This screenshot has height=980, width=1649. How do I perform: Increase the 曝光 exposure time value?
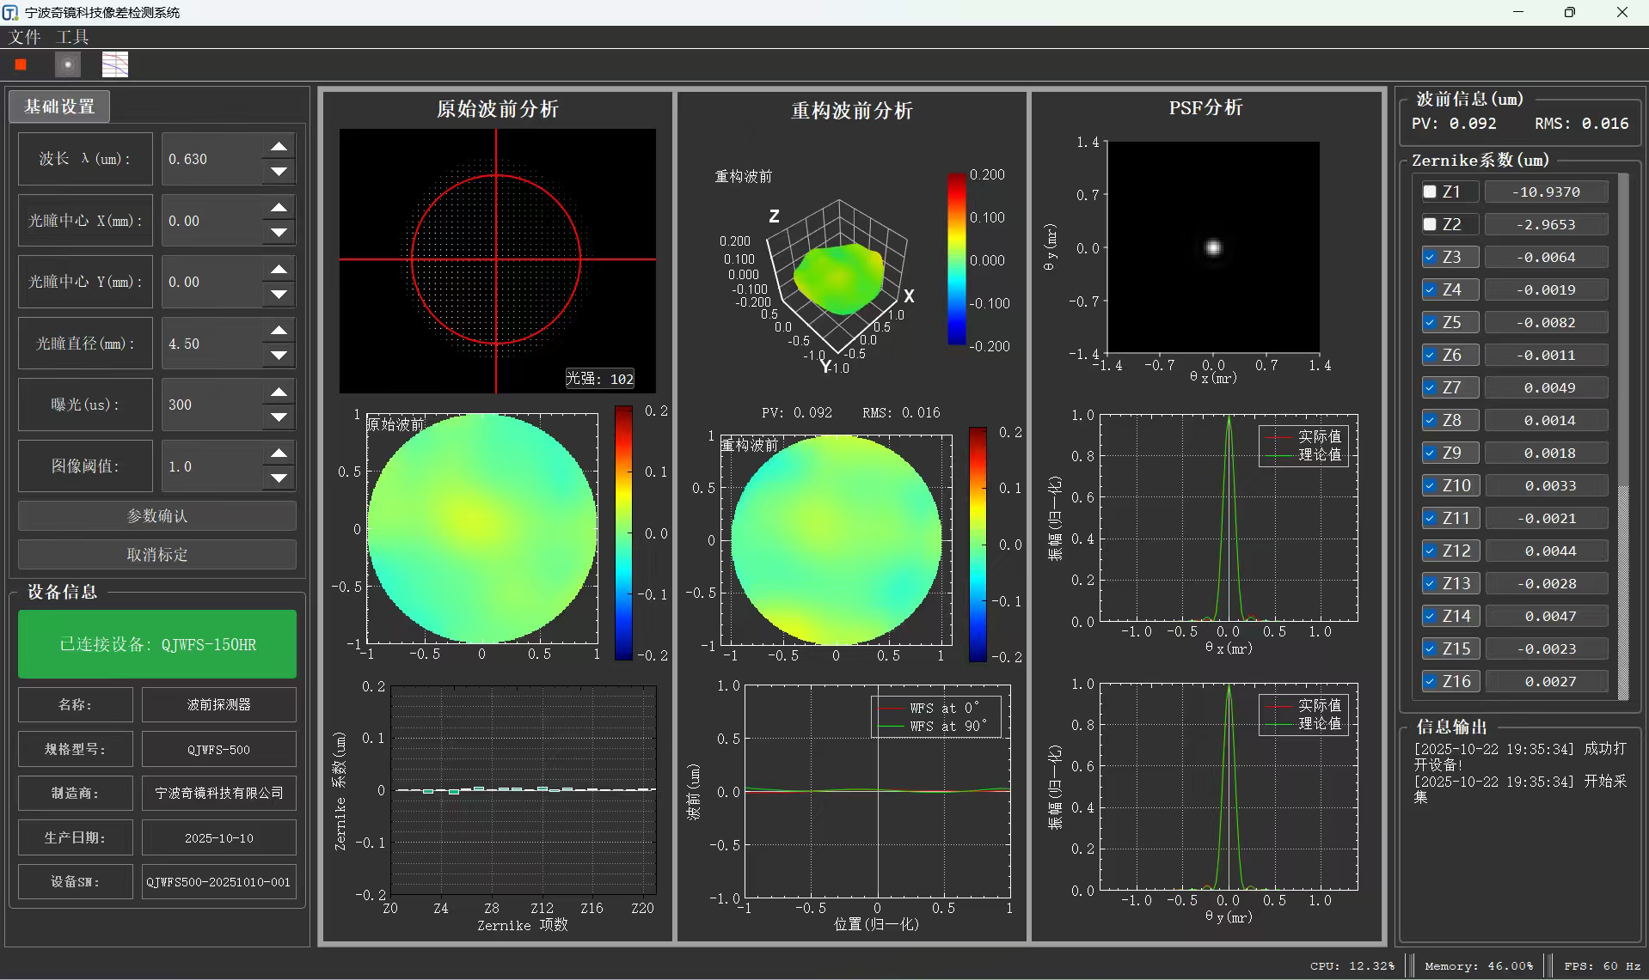[x=279, y=393]
